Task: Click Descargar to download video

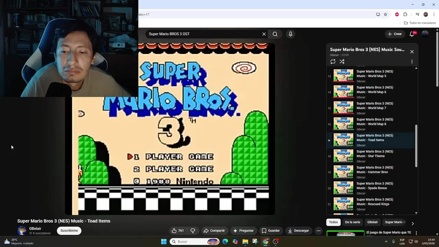Action: click(x=298, y=231)
